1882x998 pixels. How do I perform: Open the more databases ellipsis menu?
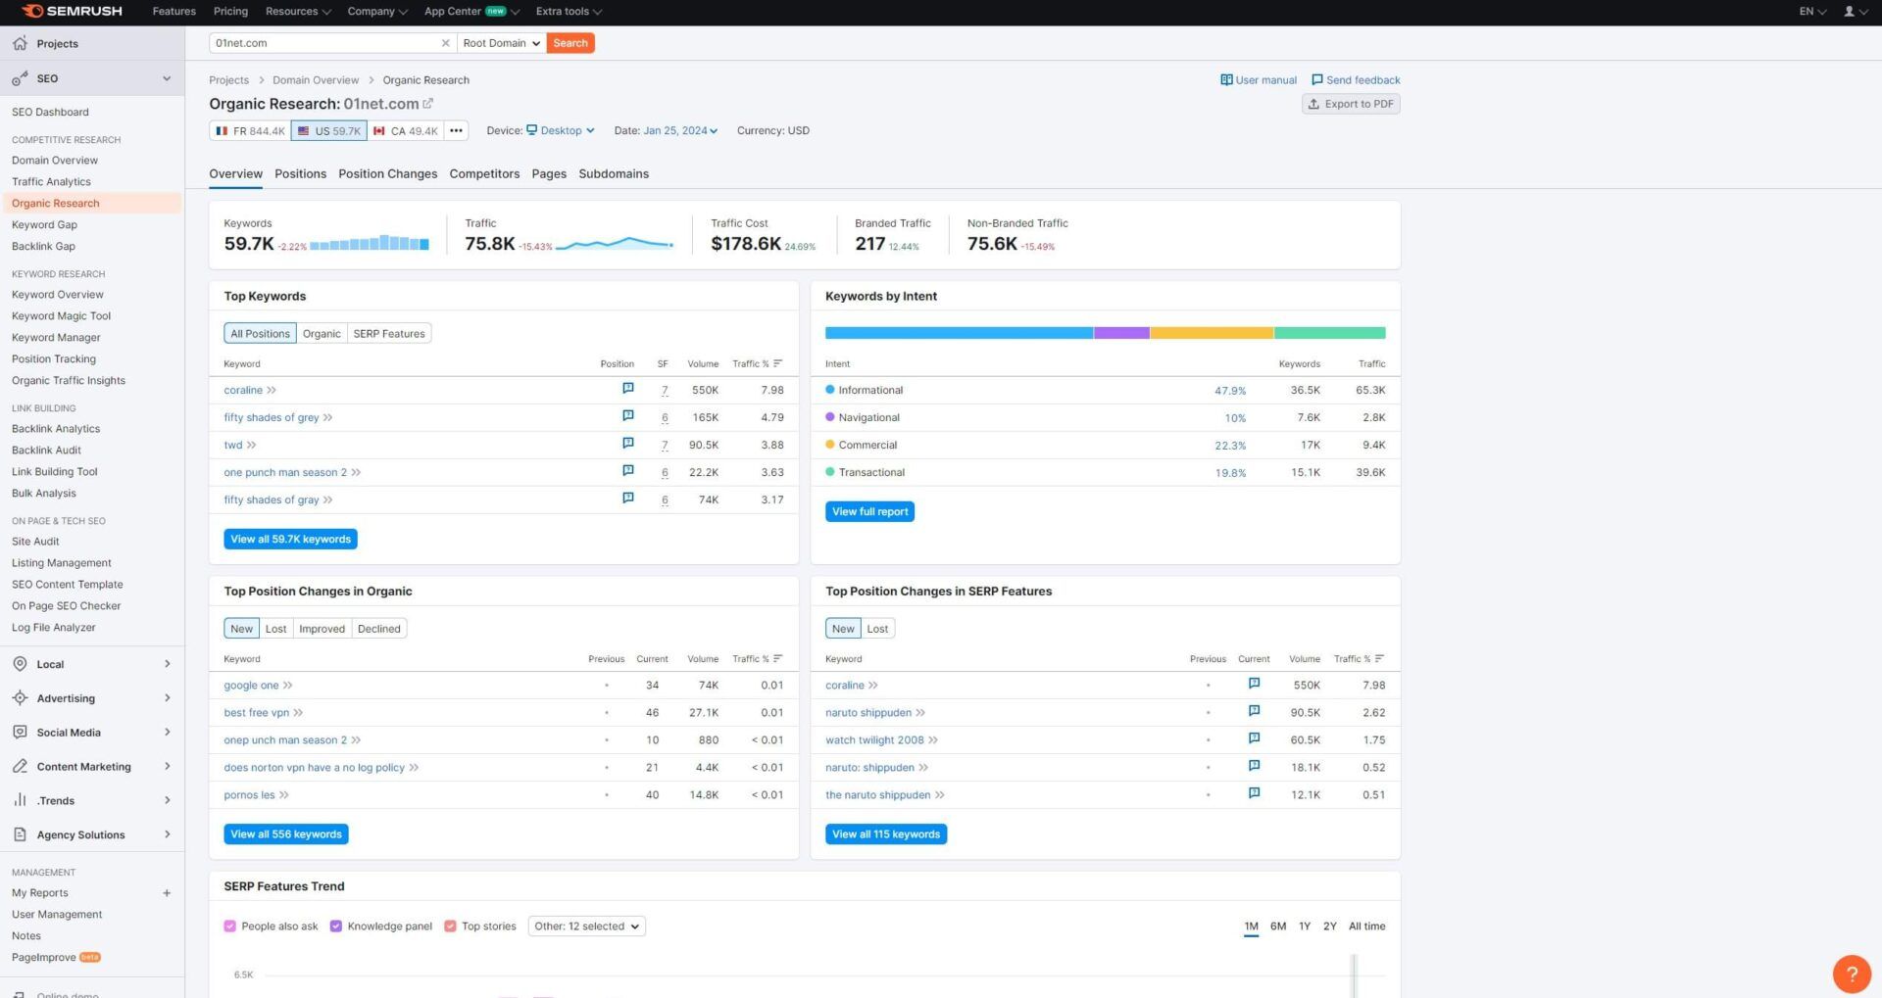pyautogui.click(x=456, y=130)
